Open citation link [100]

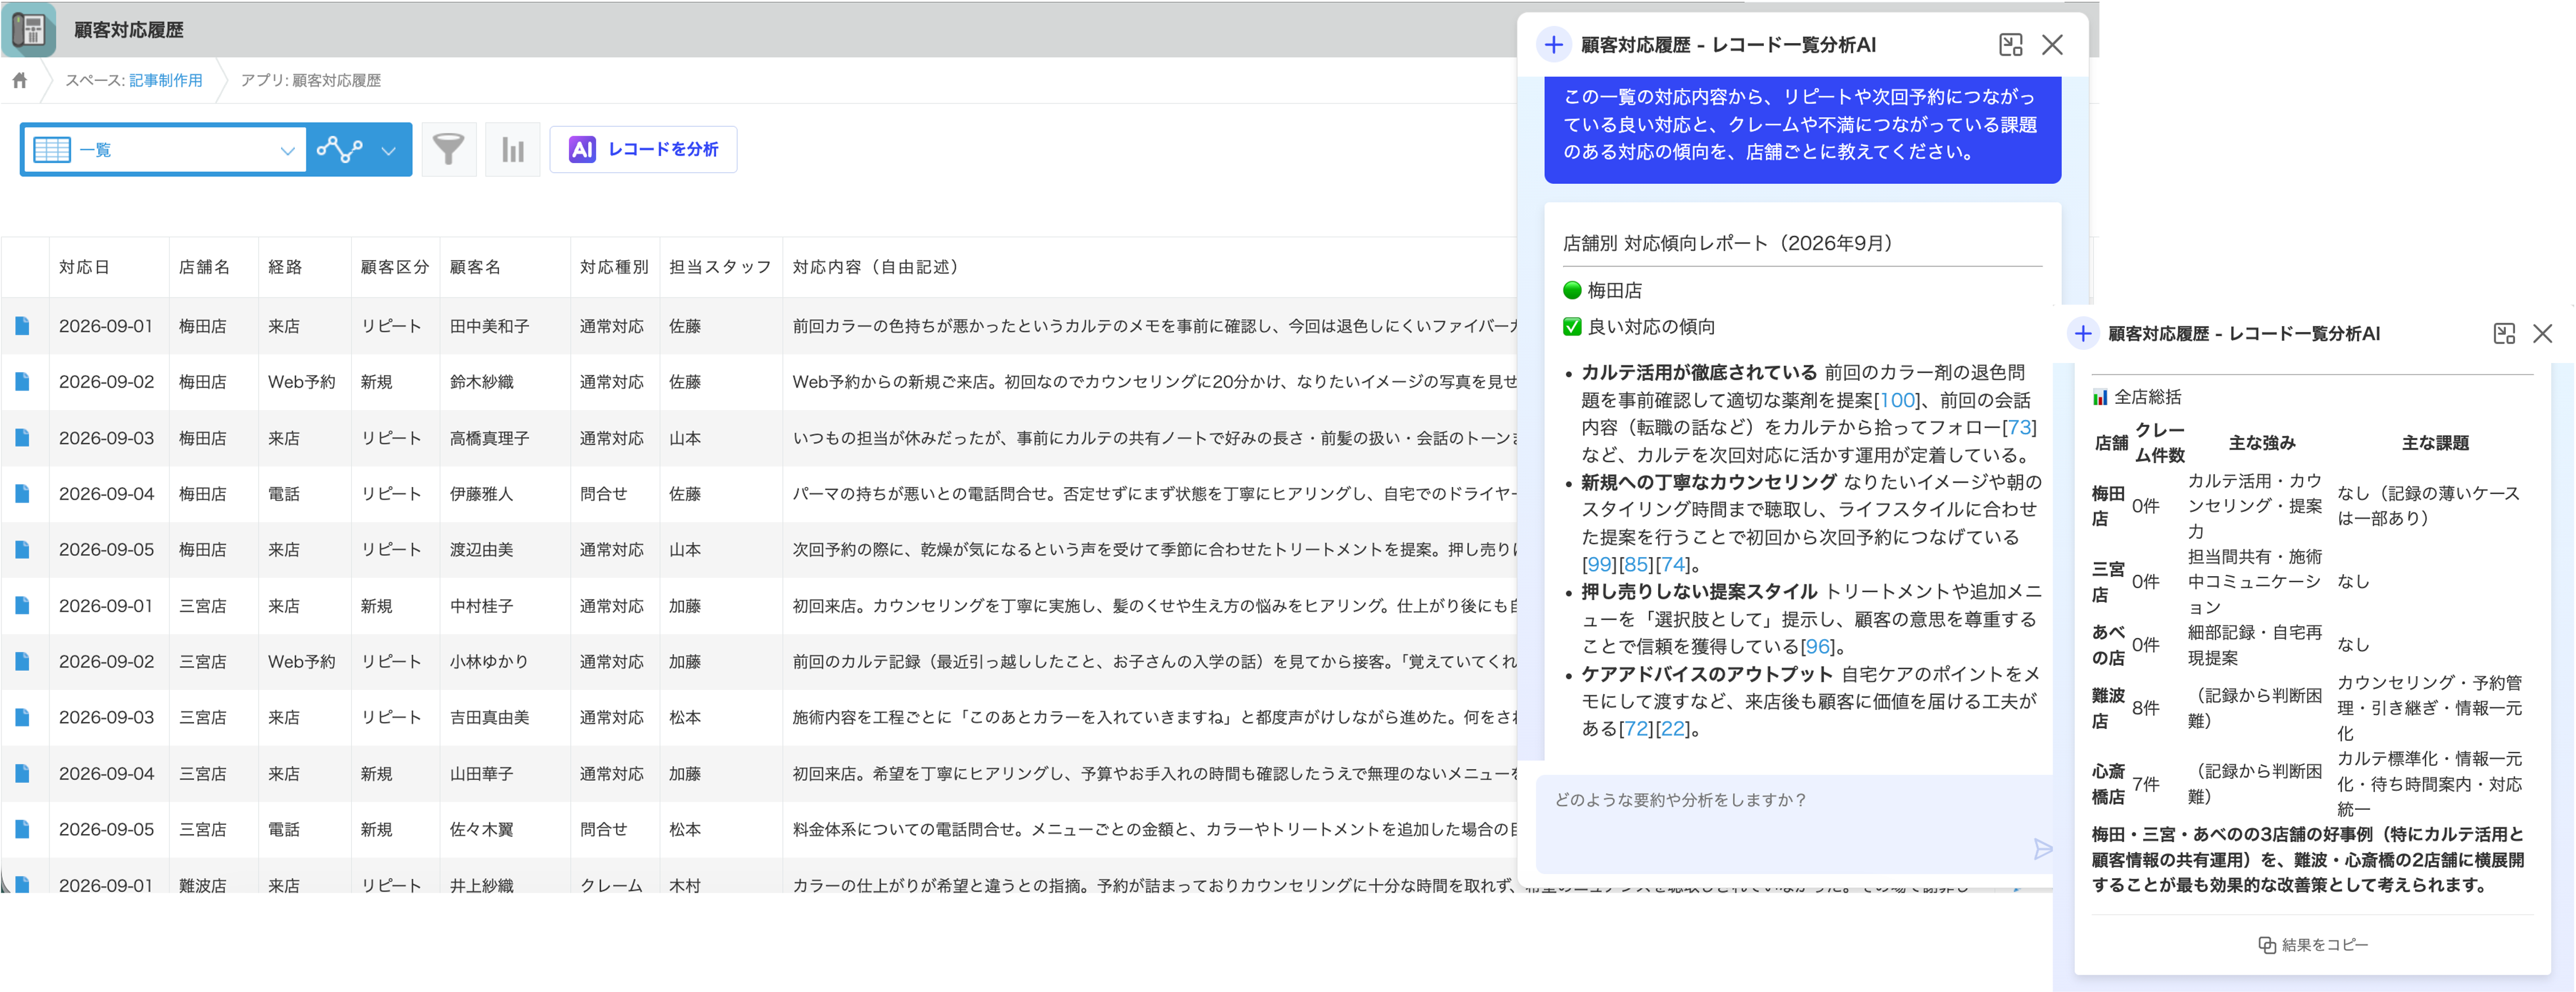(1898, 400)
